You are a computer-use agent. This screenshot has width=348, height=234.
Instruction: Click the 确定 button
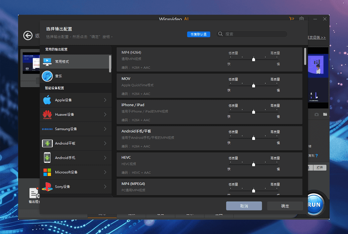tap(285, 206)
